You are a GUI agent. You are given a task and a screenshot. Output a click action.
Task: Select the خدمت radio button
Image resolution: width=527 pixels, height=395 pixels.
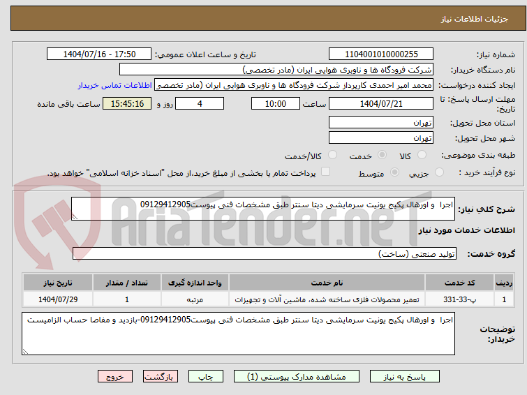pyautogui.click(x=382, y=155)
